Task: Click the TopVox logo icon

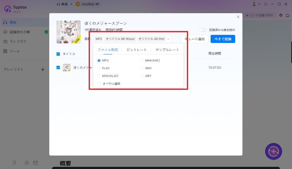Action: point(8,9)
